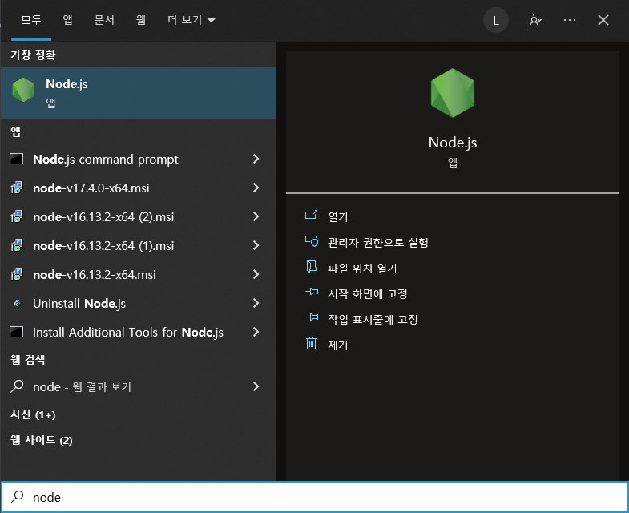Choose 파일 위치 열기

point(362,269)
